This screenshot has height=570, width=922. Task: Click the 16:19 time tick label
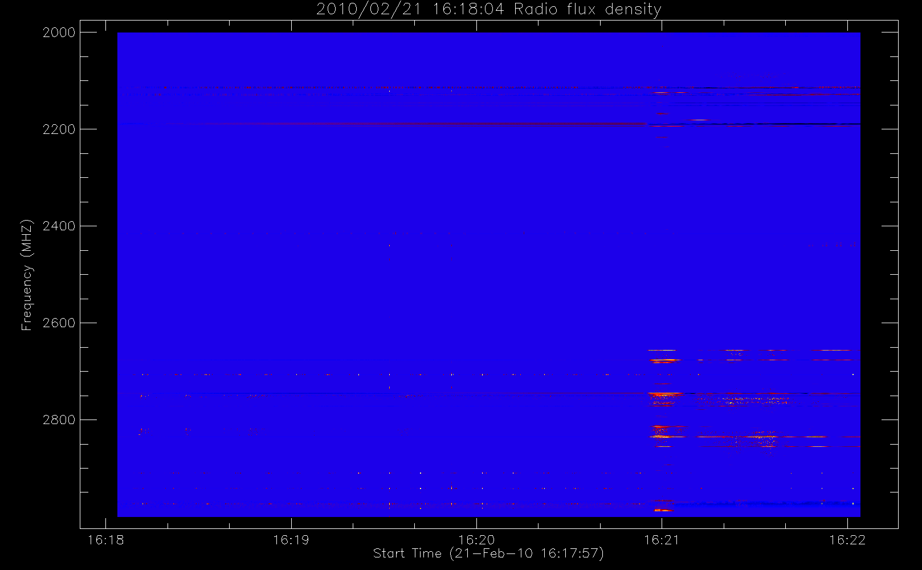[x=291, y=540]
